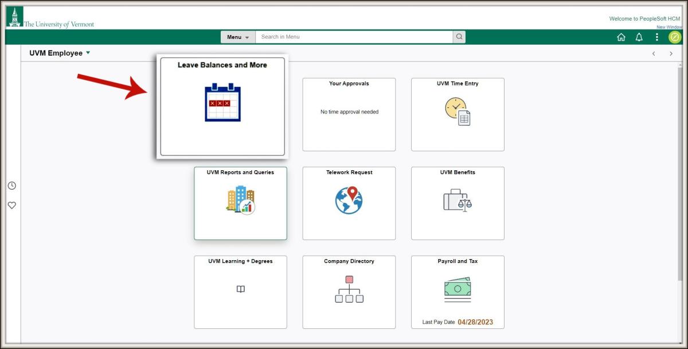Screen dimensions: 688x349
Task: Show recently visited pages via clock icon
Action: pos(11,185)
